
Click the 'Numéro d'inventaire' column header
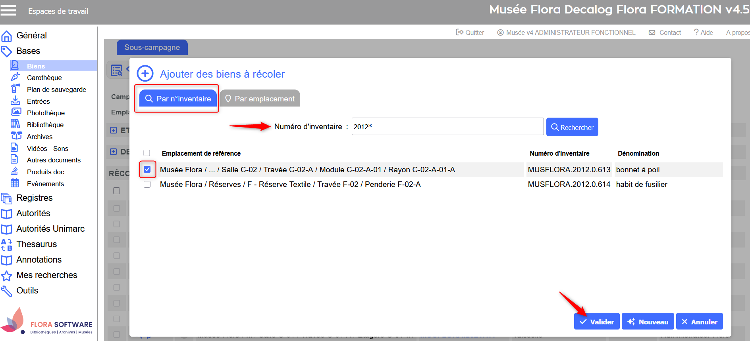click(x=559, y=153)
